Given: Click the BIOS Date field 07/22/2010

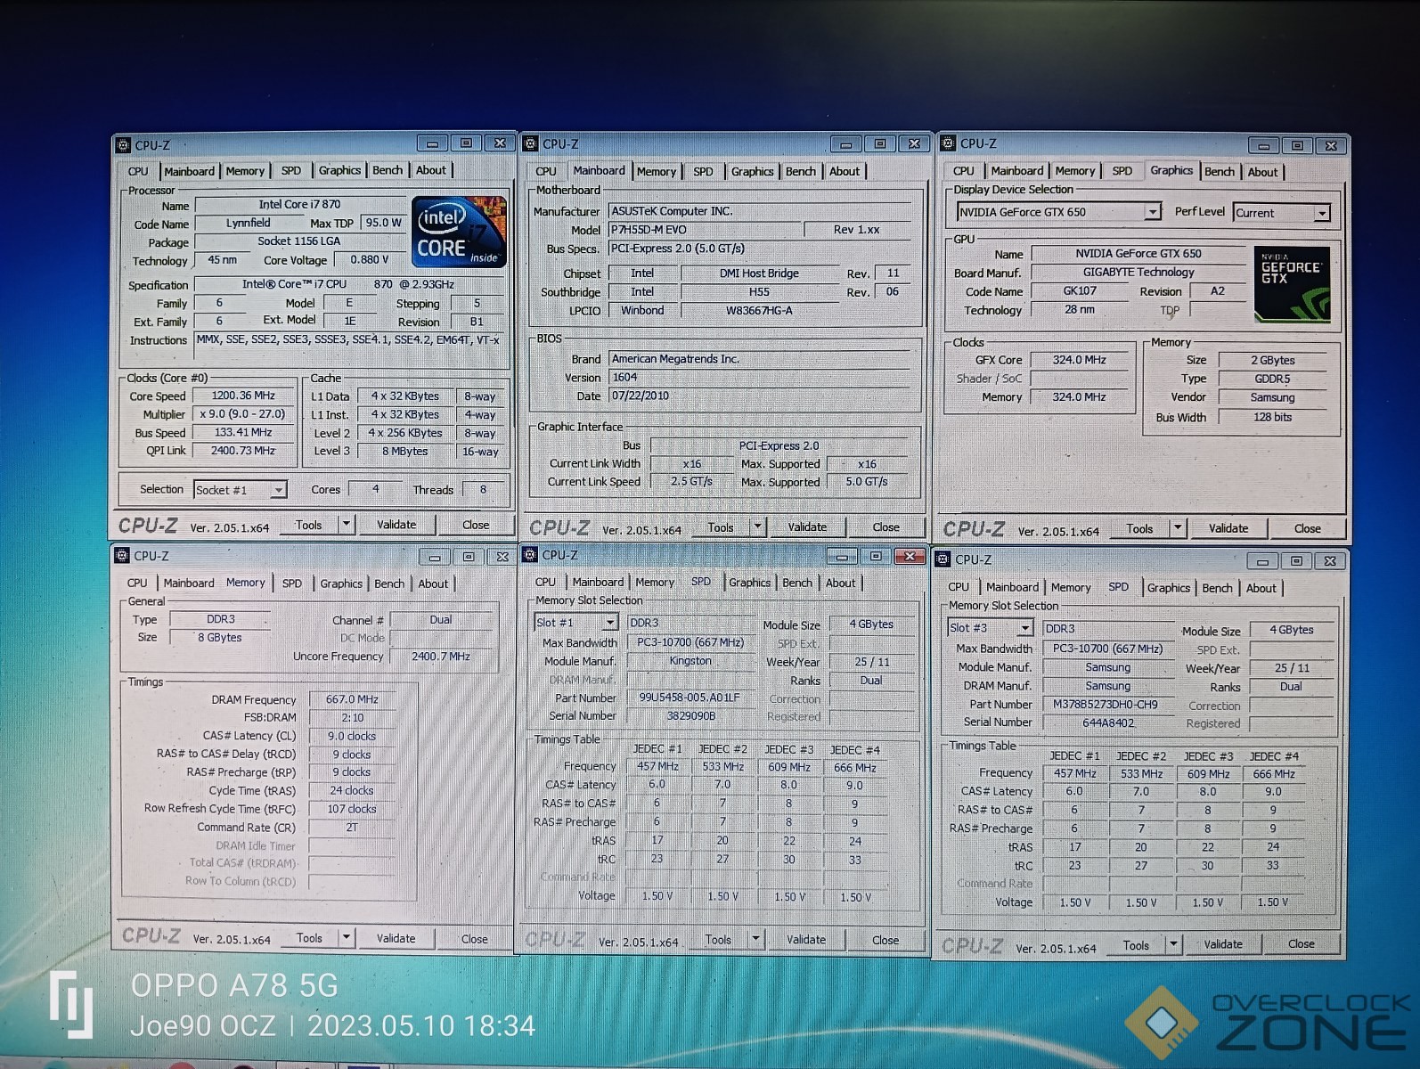Looking at the screenshot, I should [x=759, y=396].
